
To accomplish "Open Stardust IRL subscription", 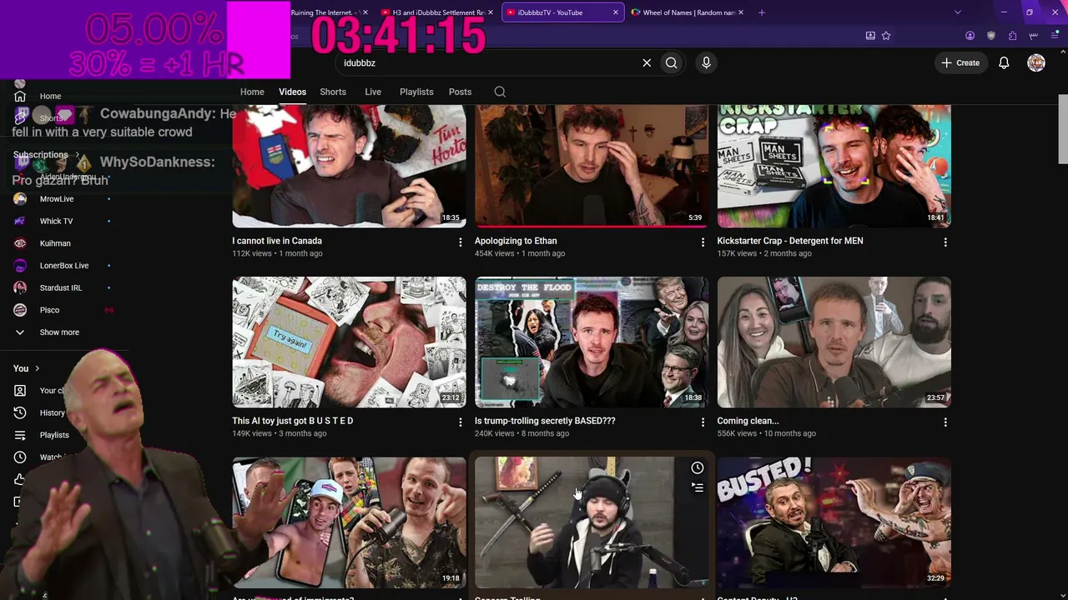I will tap(63, 287).
